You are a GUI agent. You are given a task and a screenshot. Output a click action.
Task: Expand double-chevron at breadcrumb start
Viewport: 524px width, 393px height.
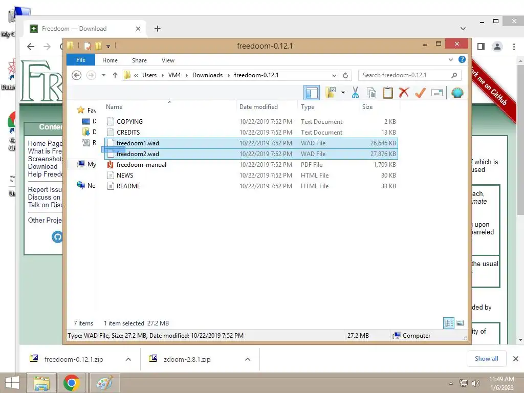click(136, 75)
